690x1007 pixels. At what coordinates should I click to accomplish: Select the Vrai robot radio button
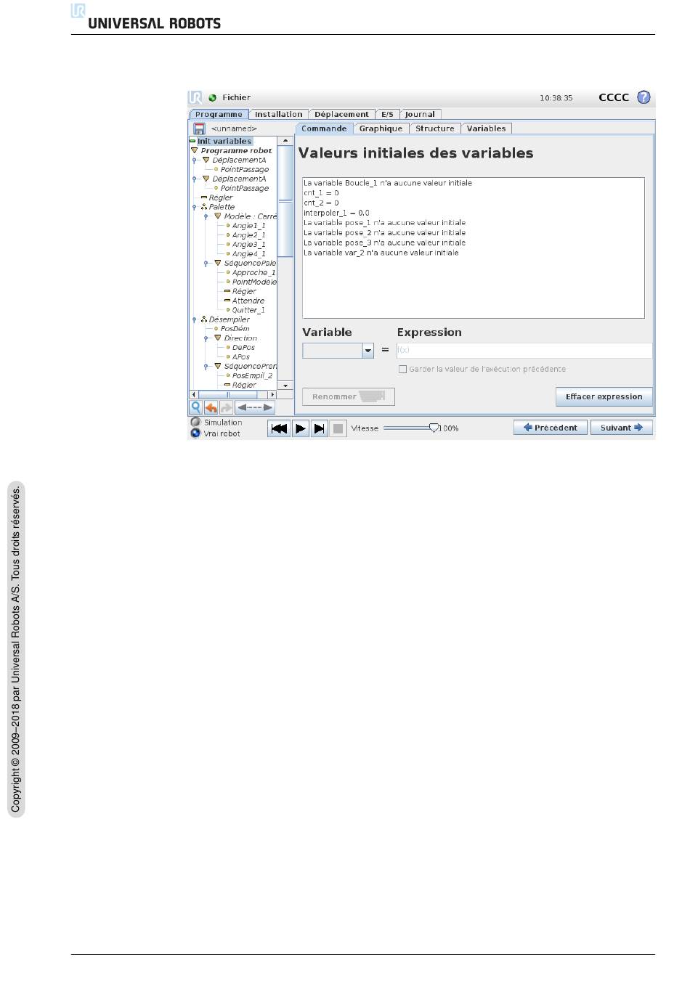[x=195, y=433]
